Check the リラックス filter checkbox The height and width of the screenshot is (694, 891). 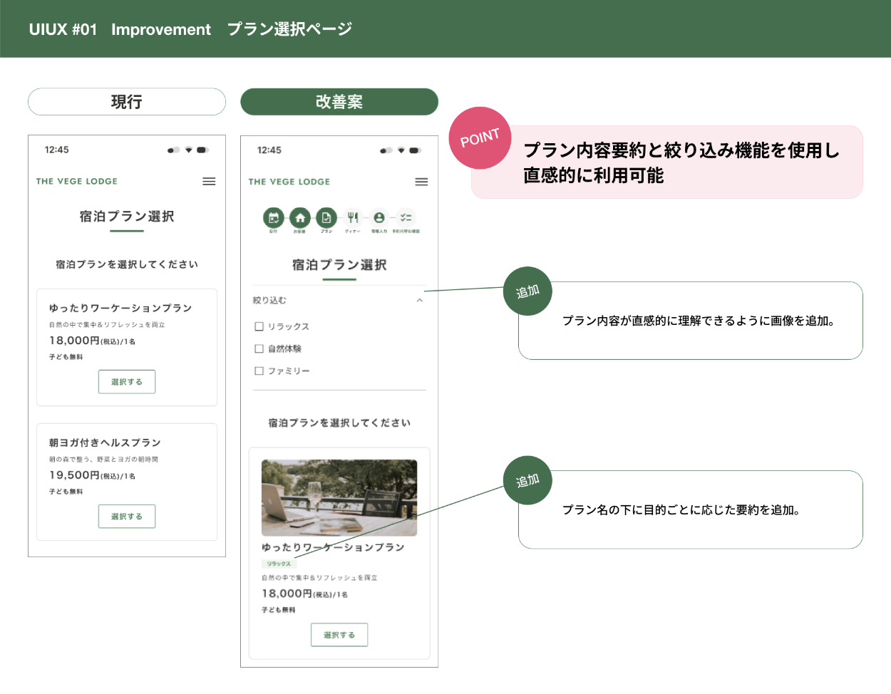click(259, 327)
